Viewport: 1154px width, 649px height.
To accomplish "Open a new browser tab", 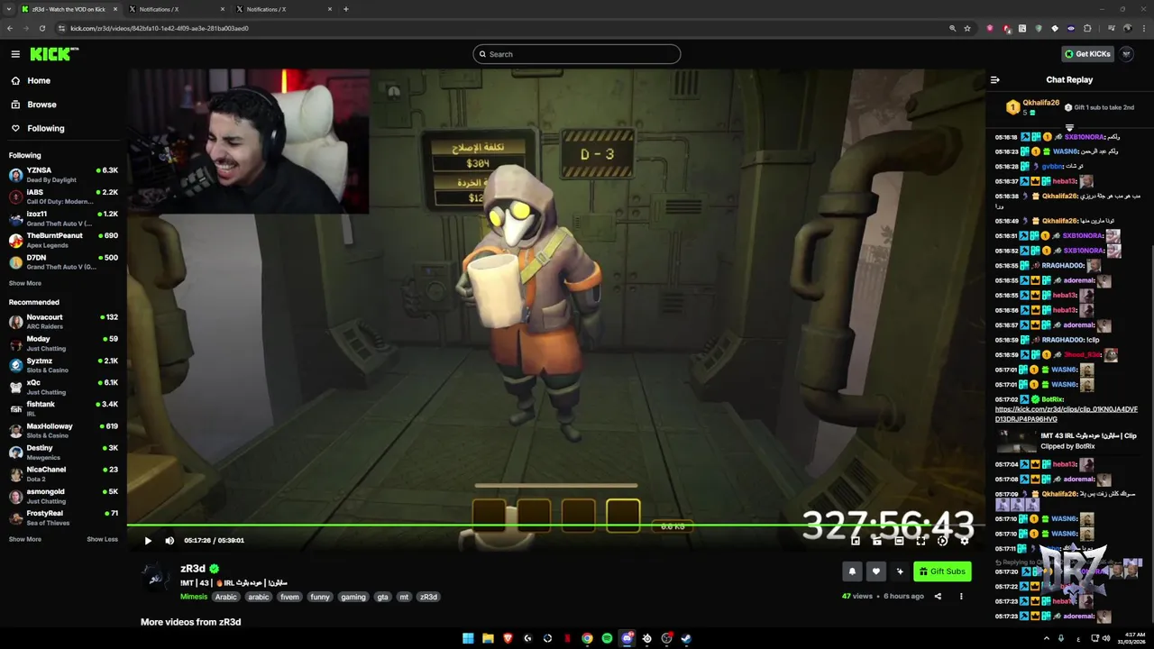I will point(345,9).
